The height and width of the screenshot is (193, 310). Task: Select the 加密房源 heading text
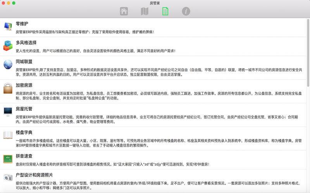coord(24,85)
